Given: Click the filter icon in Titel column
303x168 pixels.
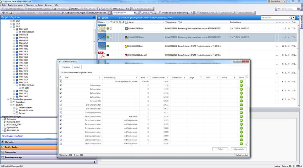Looking at the screenshot, I should click(100, 77).
